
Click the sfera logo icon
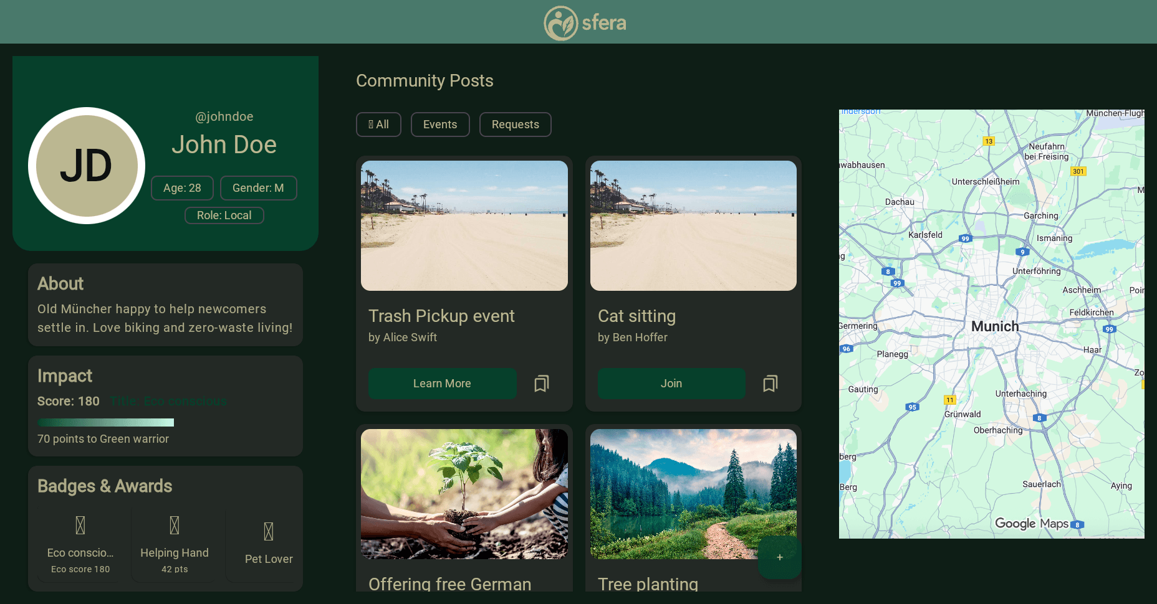tap(561, 23)
